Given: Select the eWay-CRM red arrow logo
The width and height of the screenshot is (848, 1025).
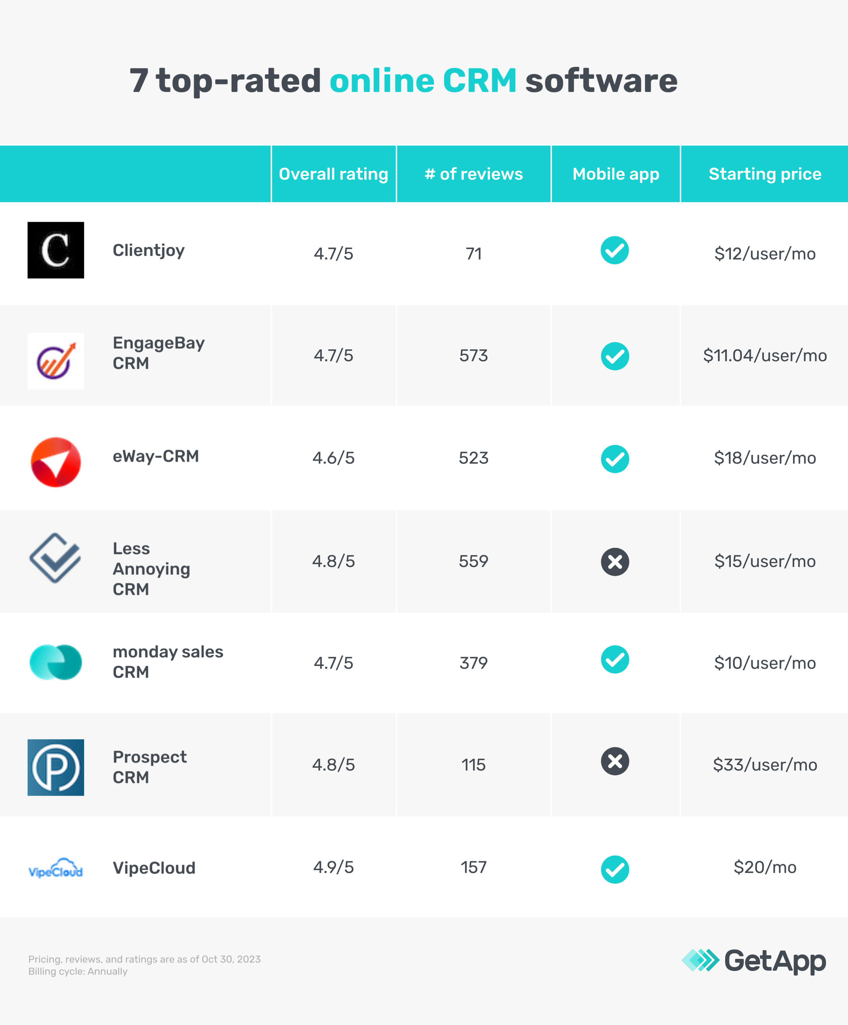Looking at the screenshot, I should 56,462.
